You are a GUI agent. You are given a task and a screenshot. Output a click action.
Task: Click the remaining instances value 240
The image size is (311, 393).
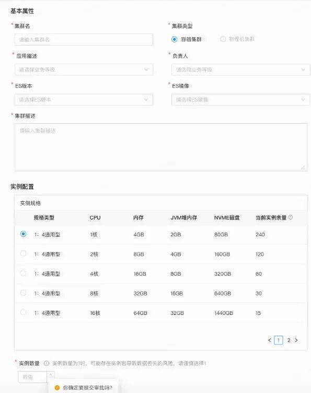pos(260,235)
